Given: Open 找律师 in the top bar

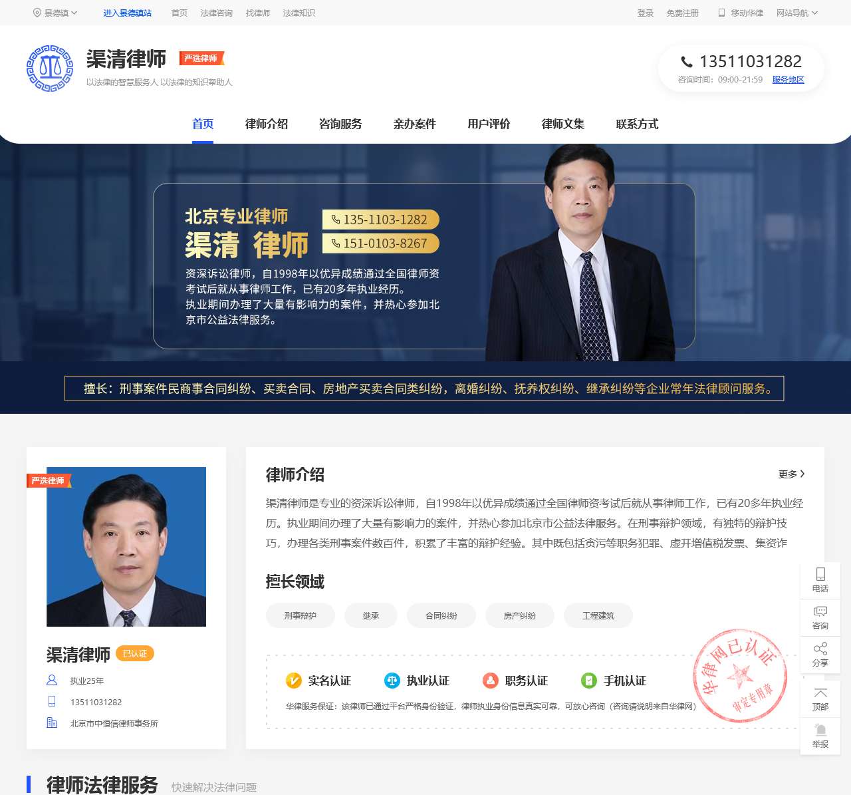Looking at the screenshot, I should 258,13.
